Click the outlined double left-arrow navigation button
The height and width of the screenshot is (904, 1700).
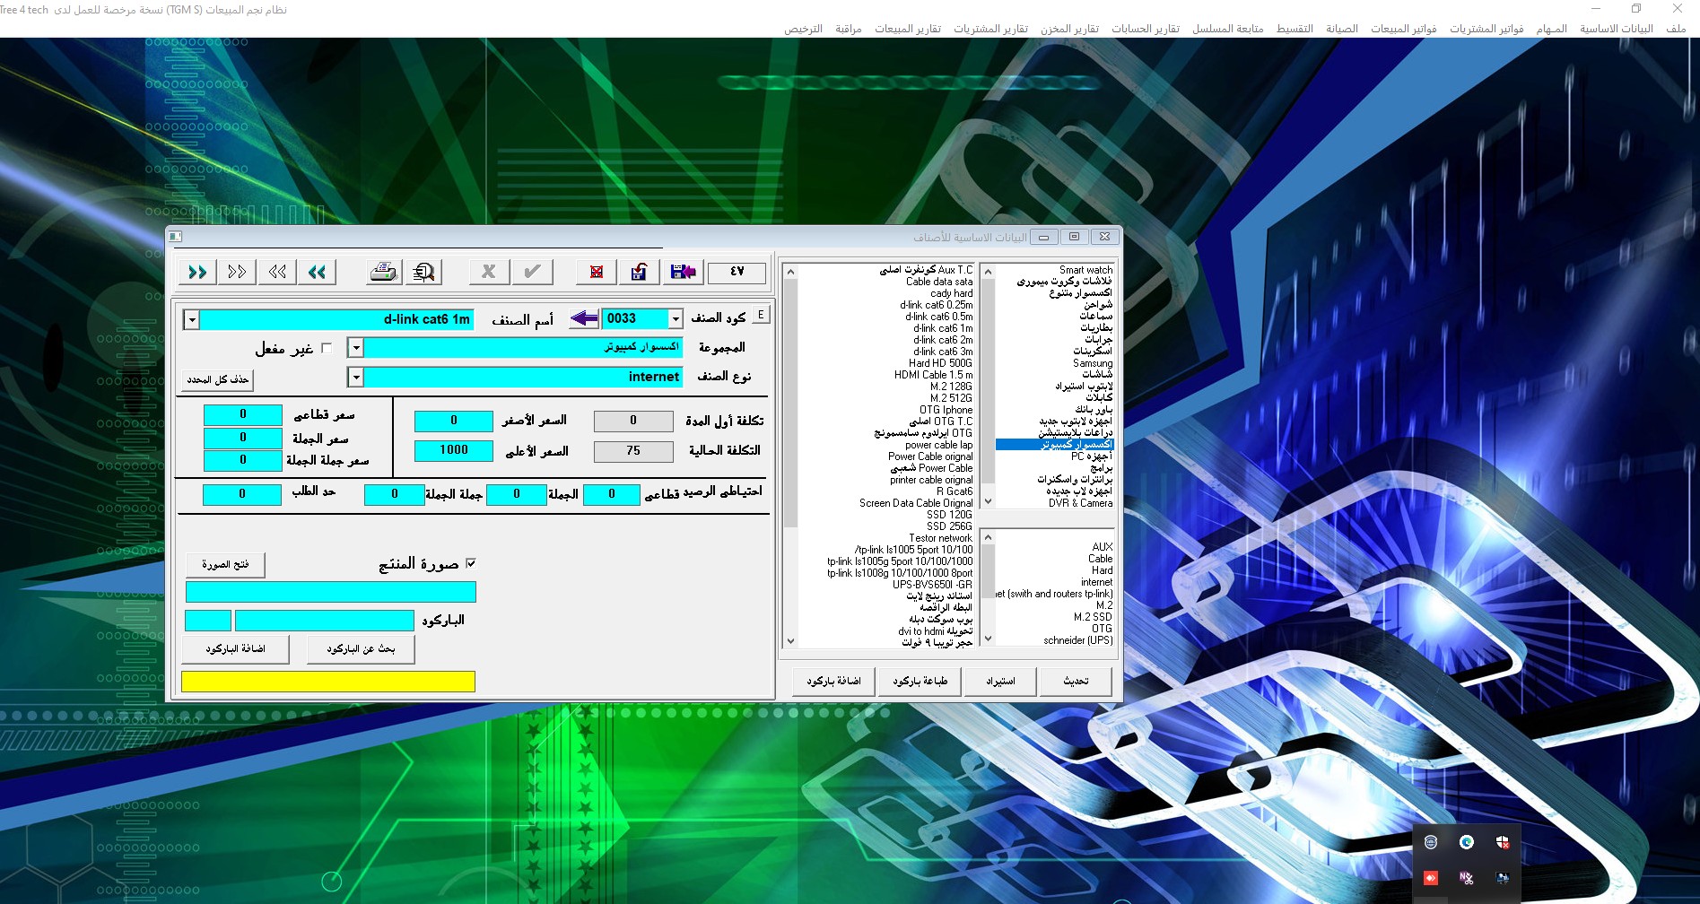(x=277, y=272)
